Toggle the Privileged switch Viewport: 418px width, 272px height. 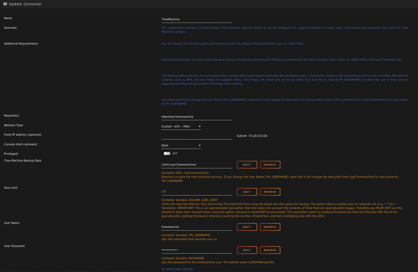pyautogui.click(x=167, y=153)
